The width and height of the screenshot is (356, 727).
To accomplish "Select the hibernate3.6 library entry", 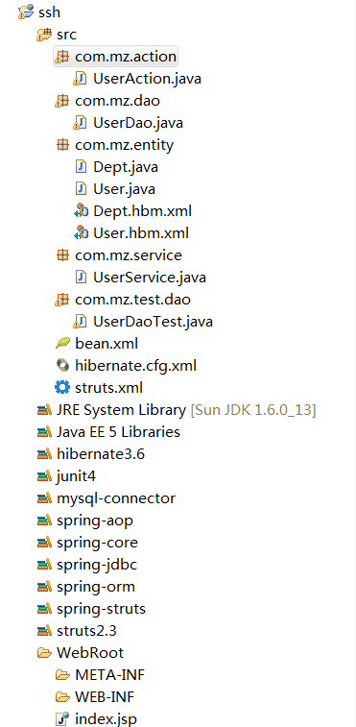I will (x=101, y=453).
